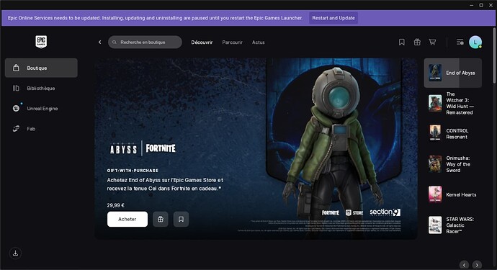Select Kernel Hearts in carousel list
This screenshot has width=497, height=270.
click(452, 194)
